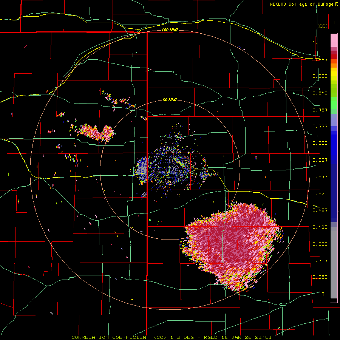Click the 0.840 scale value
The width and height of the screenshot is (340, 340).
[320, 93]
